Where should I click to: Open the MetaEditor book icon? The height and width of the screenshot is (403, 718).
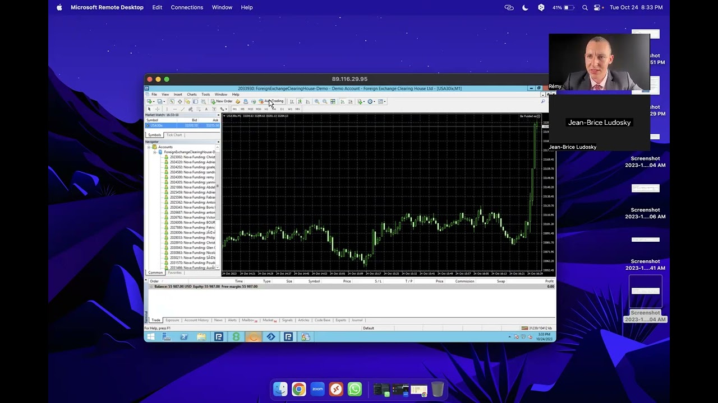pyautogui.click(x=238, y=101)
